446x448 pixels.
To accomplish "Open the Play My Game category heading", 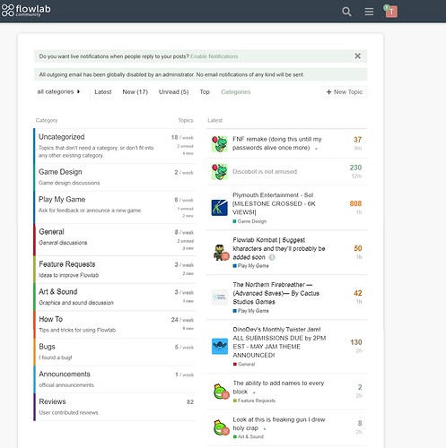I will 62,200.
